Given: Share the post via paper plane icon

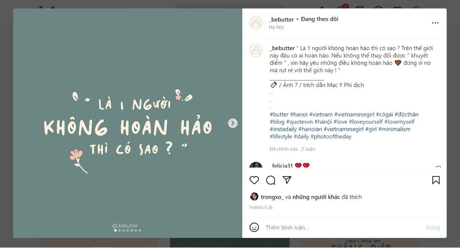Looking at the screenshot, I should point(287,180).
